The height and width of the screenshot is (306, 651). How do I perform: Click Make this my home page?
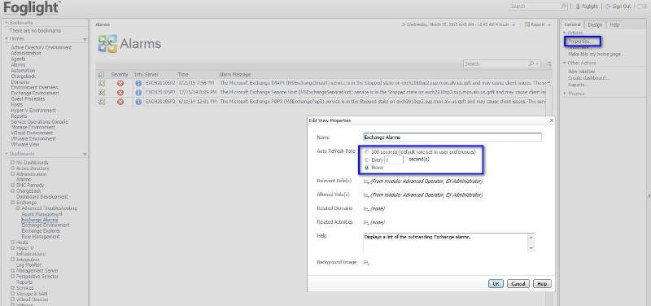(595, 55)
